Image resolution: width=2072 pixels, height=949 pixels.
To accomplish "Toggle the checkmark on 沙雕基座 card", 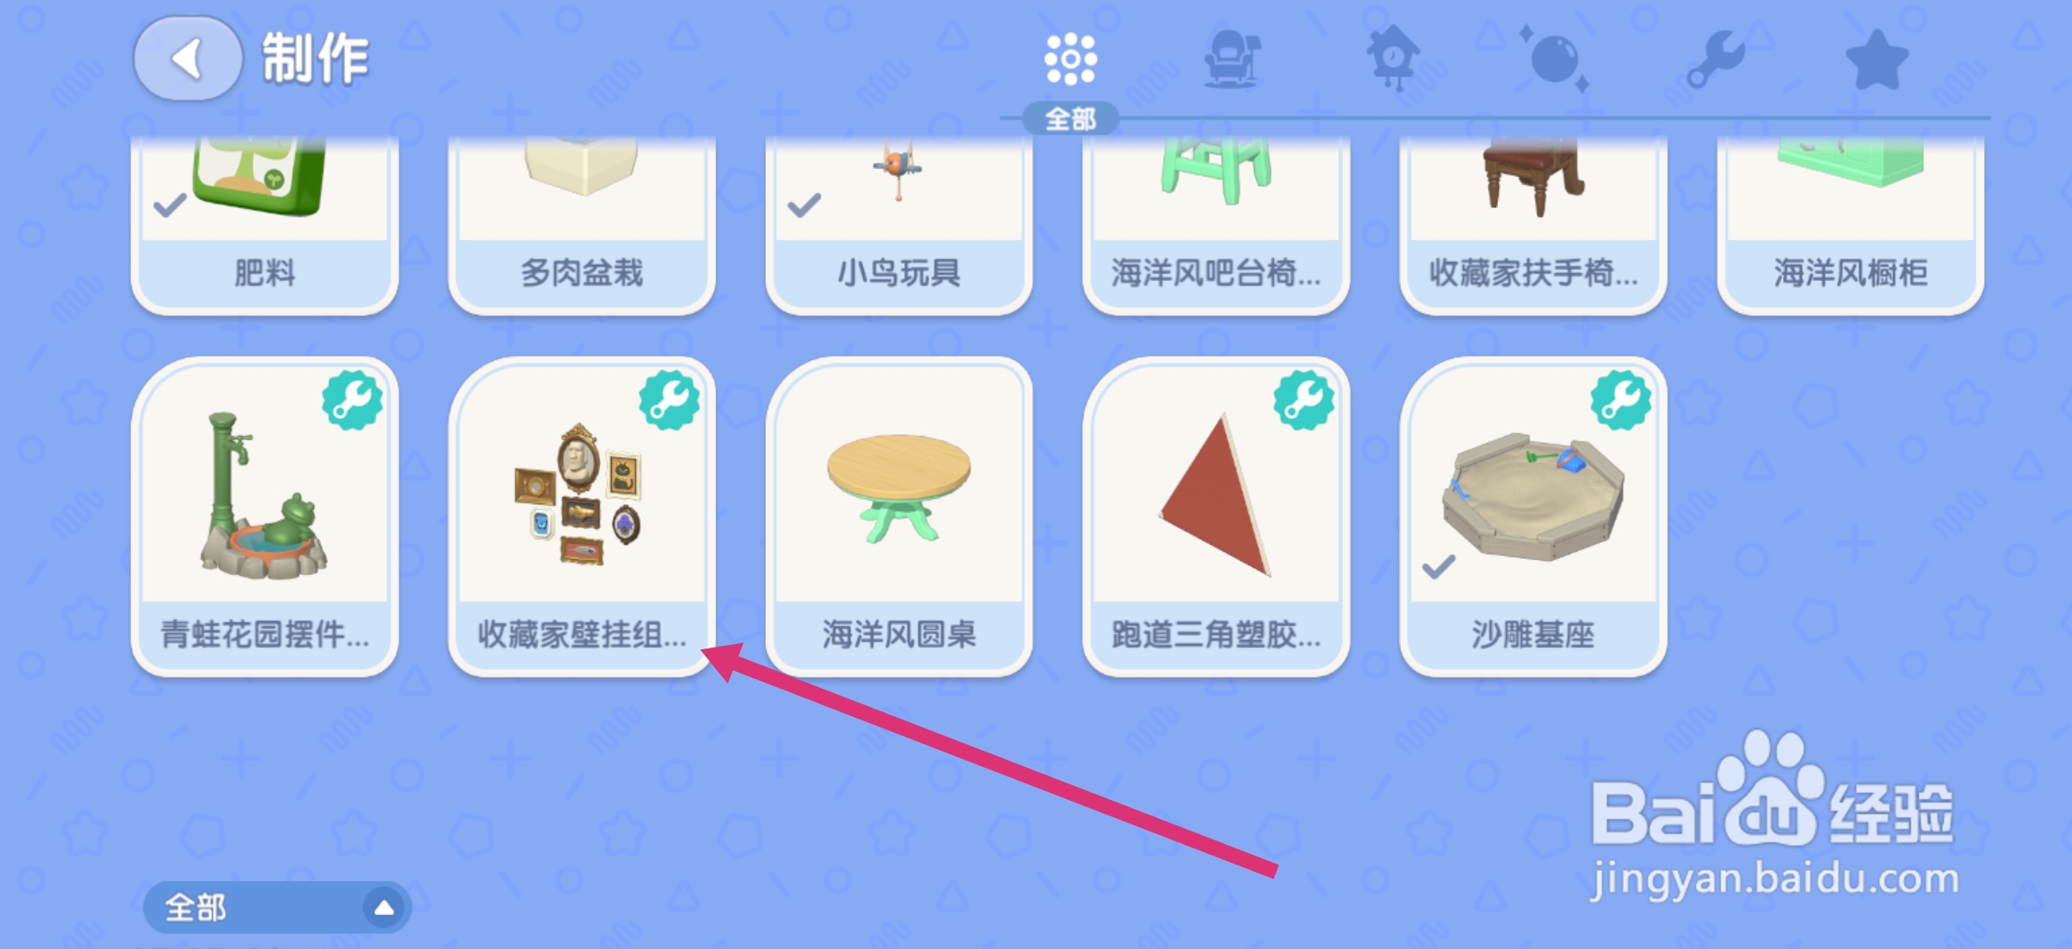I will (1439, 567).
